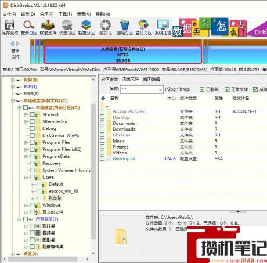Viewport: 267px width, 263px height.
Task: Click the orphaned files question-mark icon
Action: pyautogui.click(x=37, y=212)
